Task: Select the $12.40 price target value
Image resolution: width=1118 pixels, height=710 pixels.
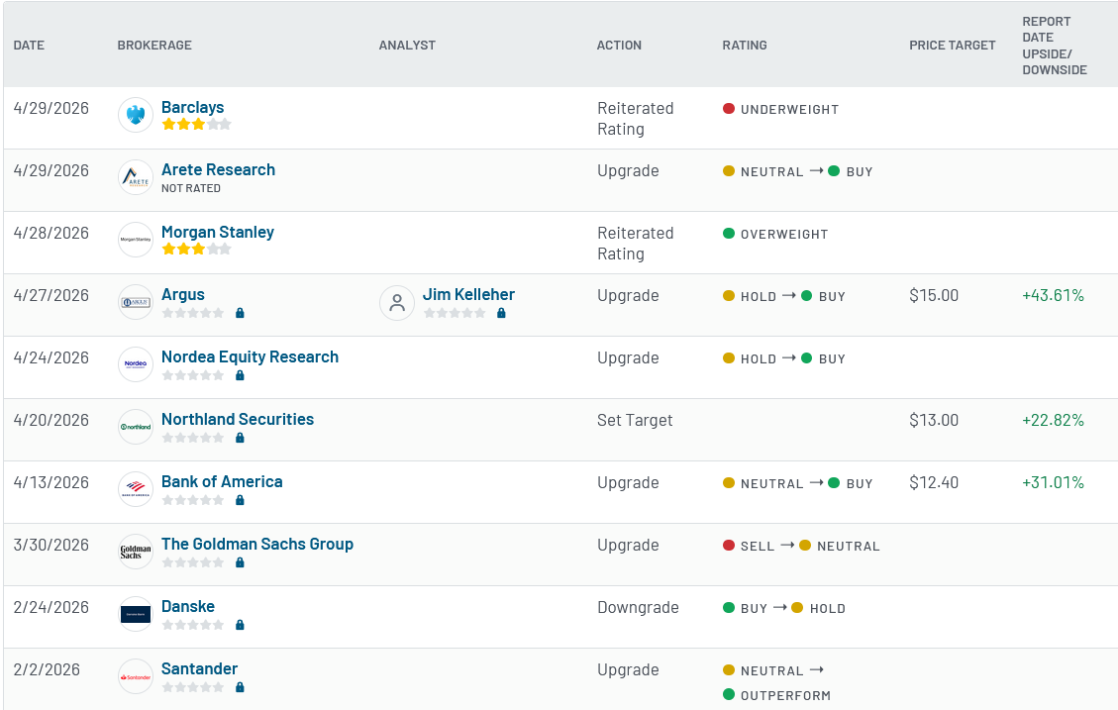Action: click(934, 482)
